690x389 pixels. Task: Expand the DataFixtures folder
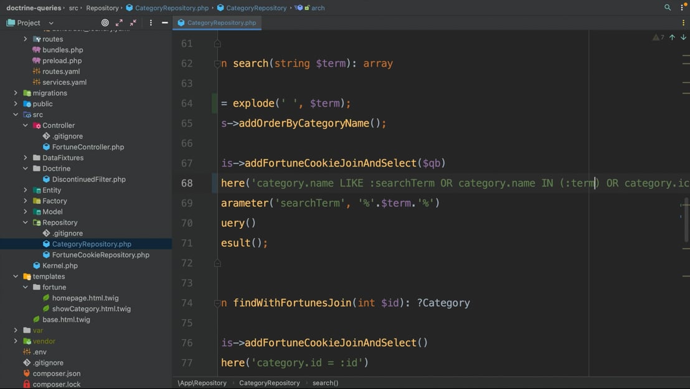click(26, 158)
